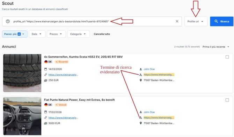The height and width of the screenshot is (137, 234).
Task: Click the 14/03/2026 date text
Action: [55, 69]
